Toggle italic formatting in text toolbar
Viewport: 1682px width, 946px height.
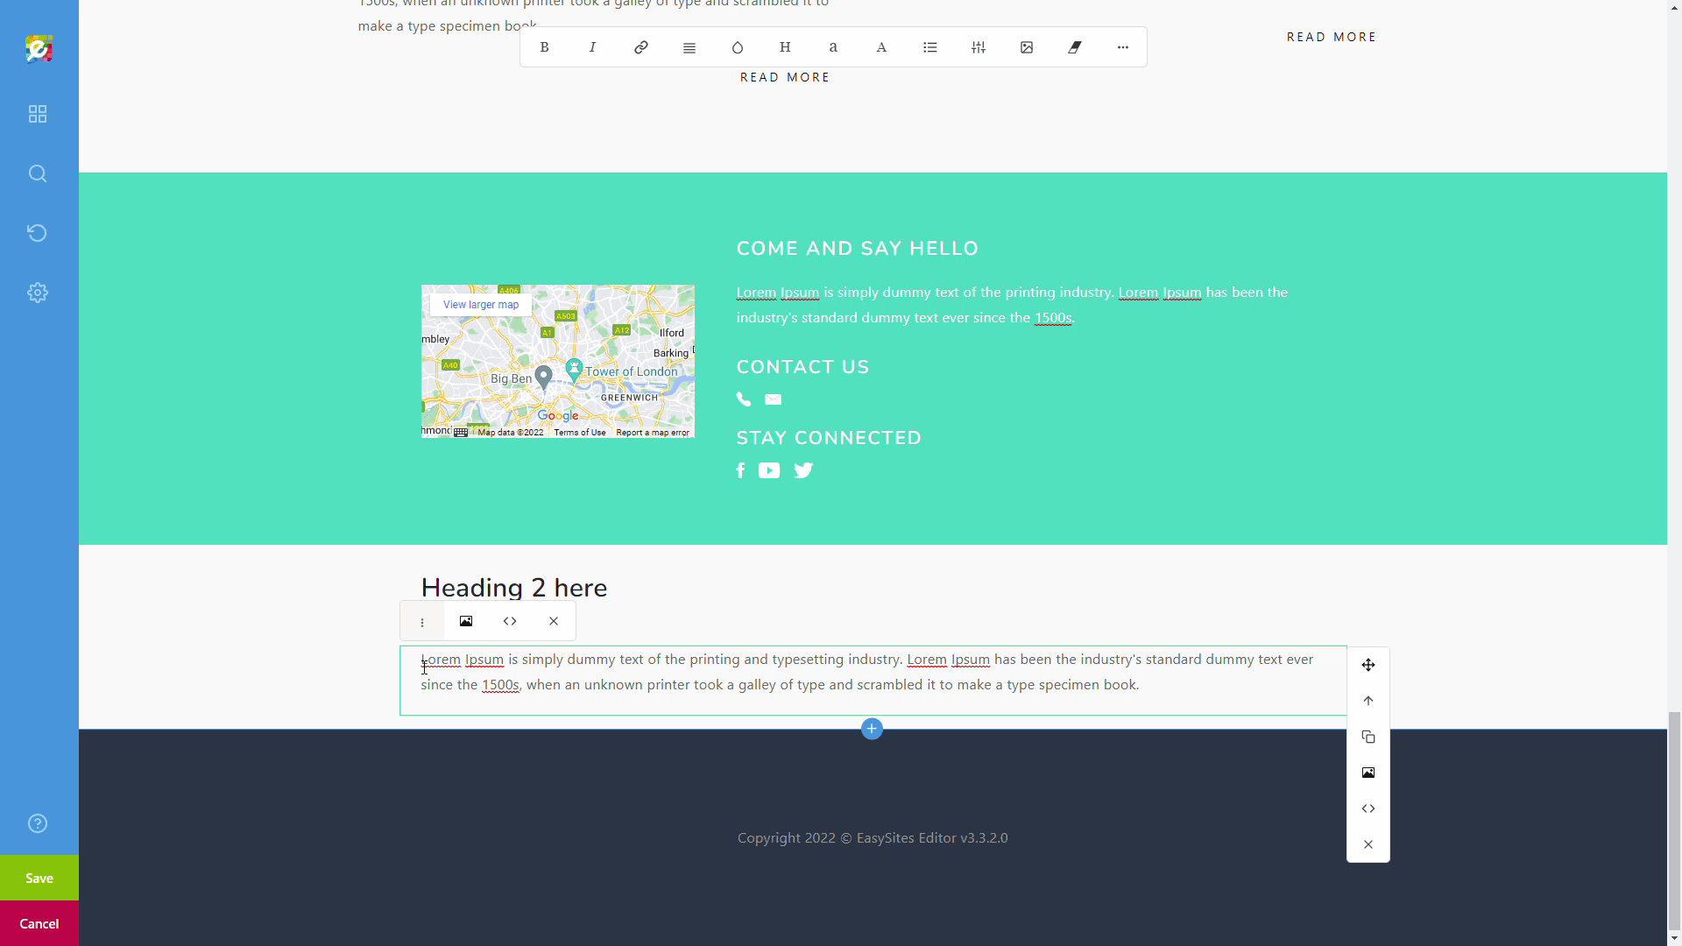(x=592, y=47)
